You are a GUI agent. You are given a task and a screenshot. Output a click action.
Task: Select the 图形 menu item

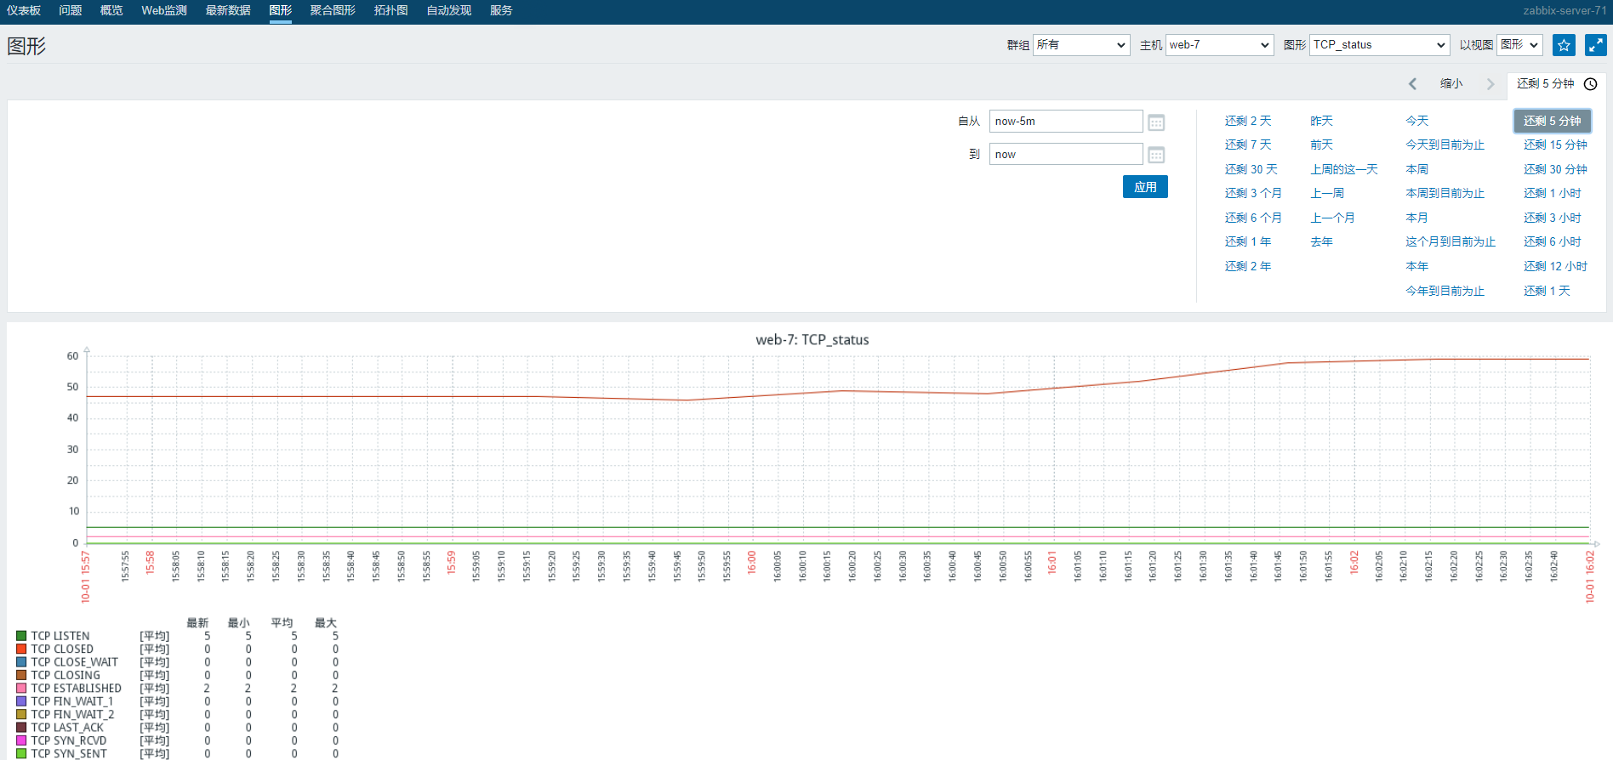[281, 11]
